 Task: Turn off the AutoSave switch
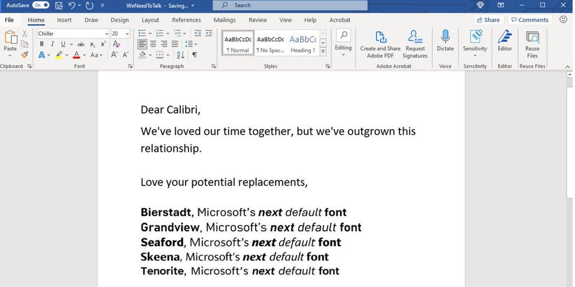[x=41, y=5]
